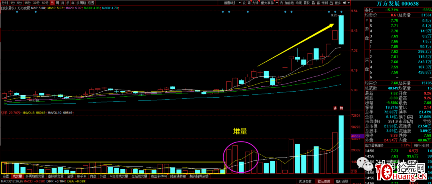Click the 9.26 high price label
This screenshot has height=184, width=432.
(334, 16)
